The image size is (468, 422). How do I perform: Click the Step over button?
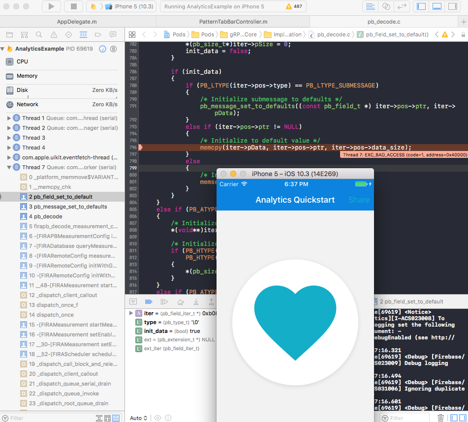180,302
